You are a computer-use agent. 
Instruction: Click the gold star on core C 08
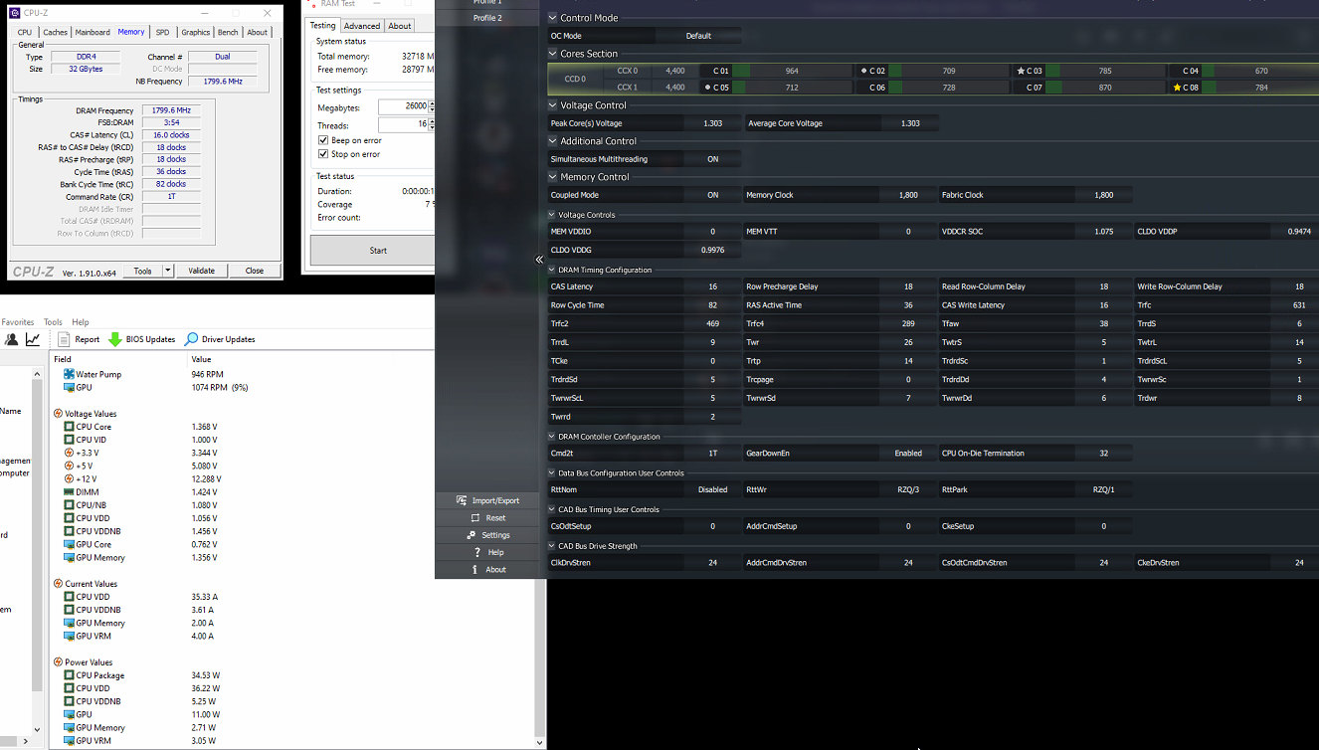pyautogui.click(x=1178, y=88)
